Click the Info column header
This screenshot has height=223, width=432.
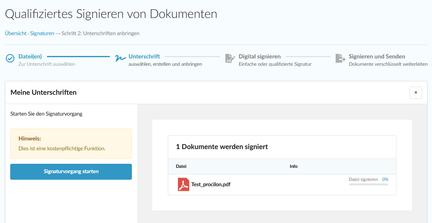293,167
